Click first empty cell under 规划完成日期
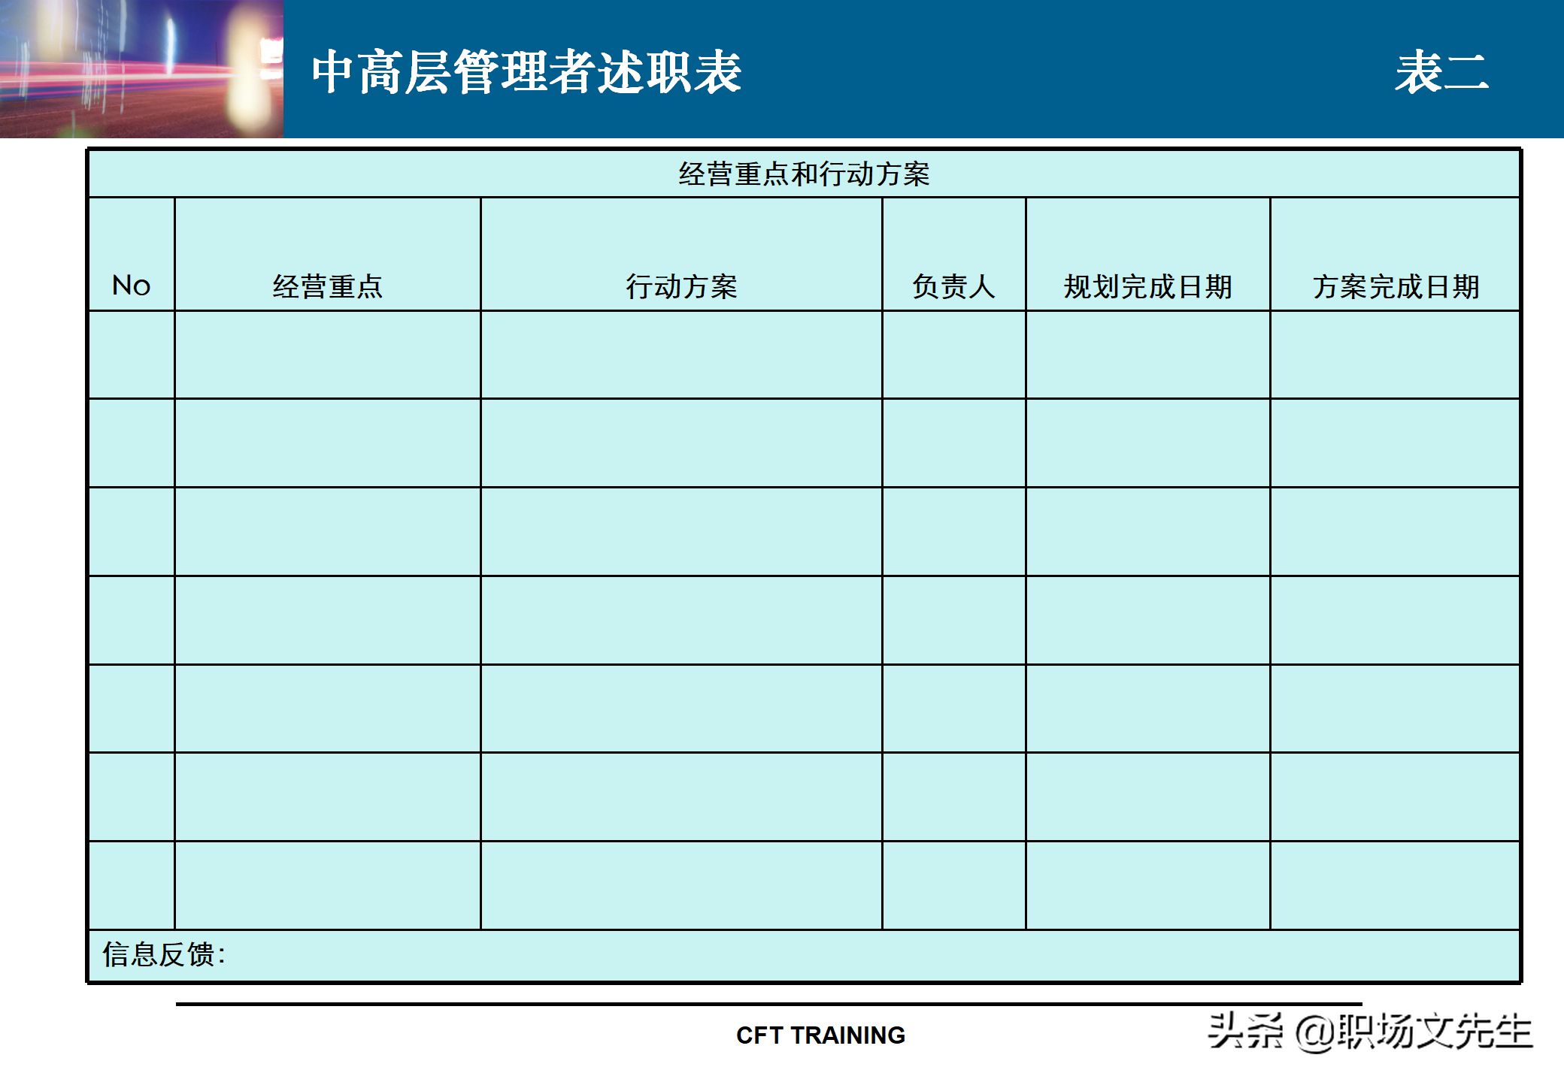Viewport: 1564px width, 1082px height. coord(1147,355)
